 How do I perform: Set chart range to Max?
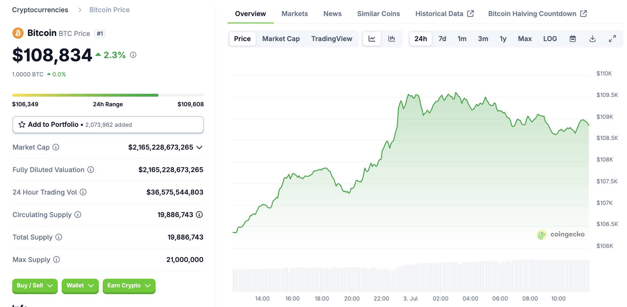525,39
